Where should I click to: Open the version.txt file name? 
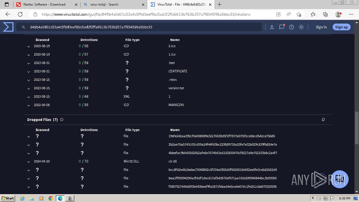176,88
